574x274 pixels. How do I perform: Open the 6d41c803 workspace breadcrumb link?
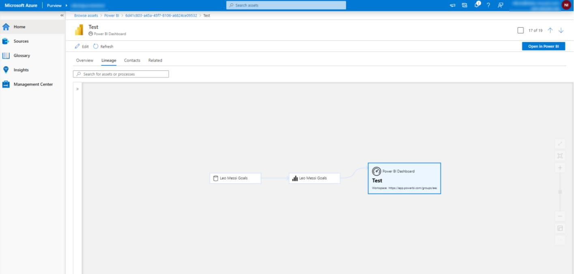(x=161, y=15)
